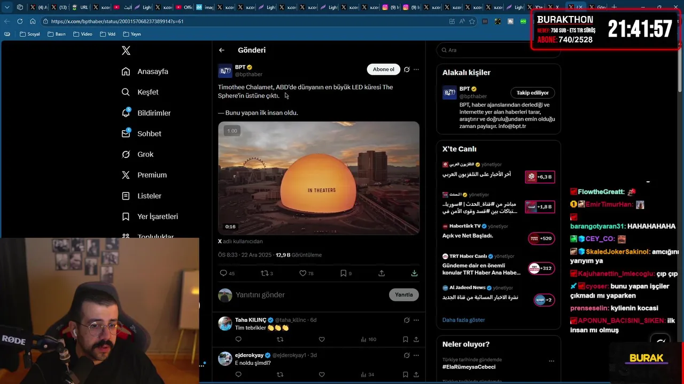Image resolution: width=684 pixels, height=384 pixels.
Task: Share the BPT post
Action: click(382, 273)
